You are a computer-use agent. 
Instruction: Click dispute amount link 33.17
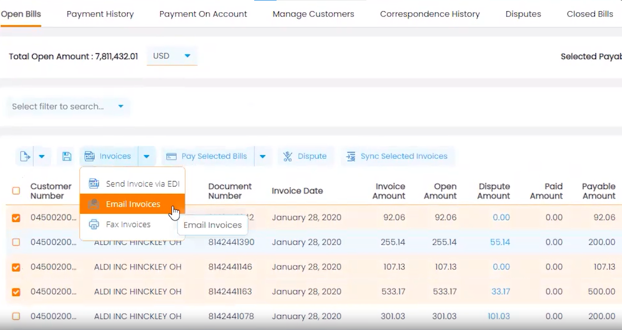[x=500, y=291]
